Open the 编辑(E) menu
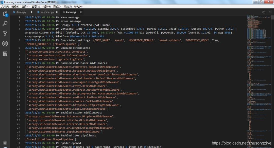This screenshot has width=274, height=148. pos(15,6)
